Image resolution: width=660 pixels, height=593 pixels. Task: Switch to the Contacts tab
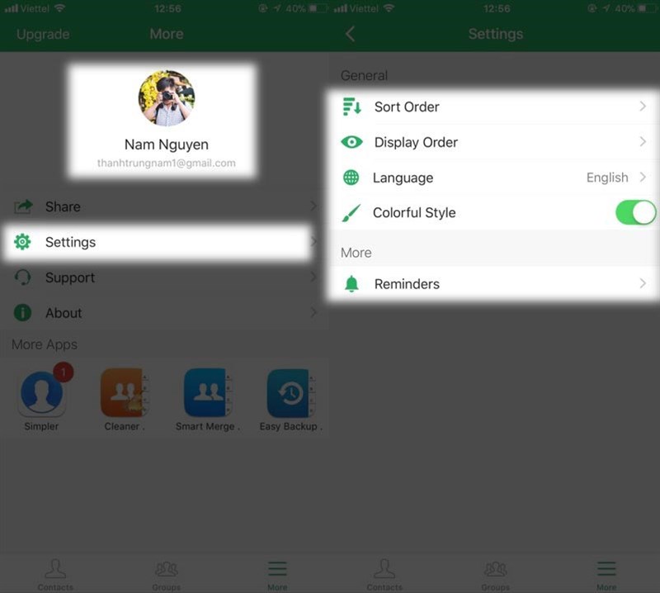pyautogui.click(x=55, y=574)
